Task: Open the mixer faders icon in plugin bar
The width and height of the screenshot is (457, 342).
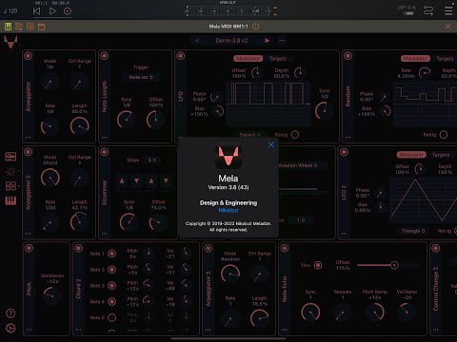Action: click(x=30, y=27)
